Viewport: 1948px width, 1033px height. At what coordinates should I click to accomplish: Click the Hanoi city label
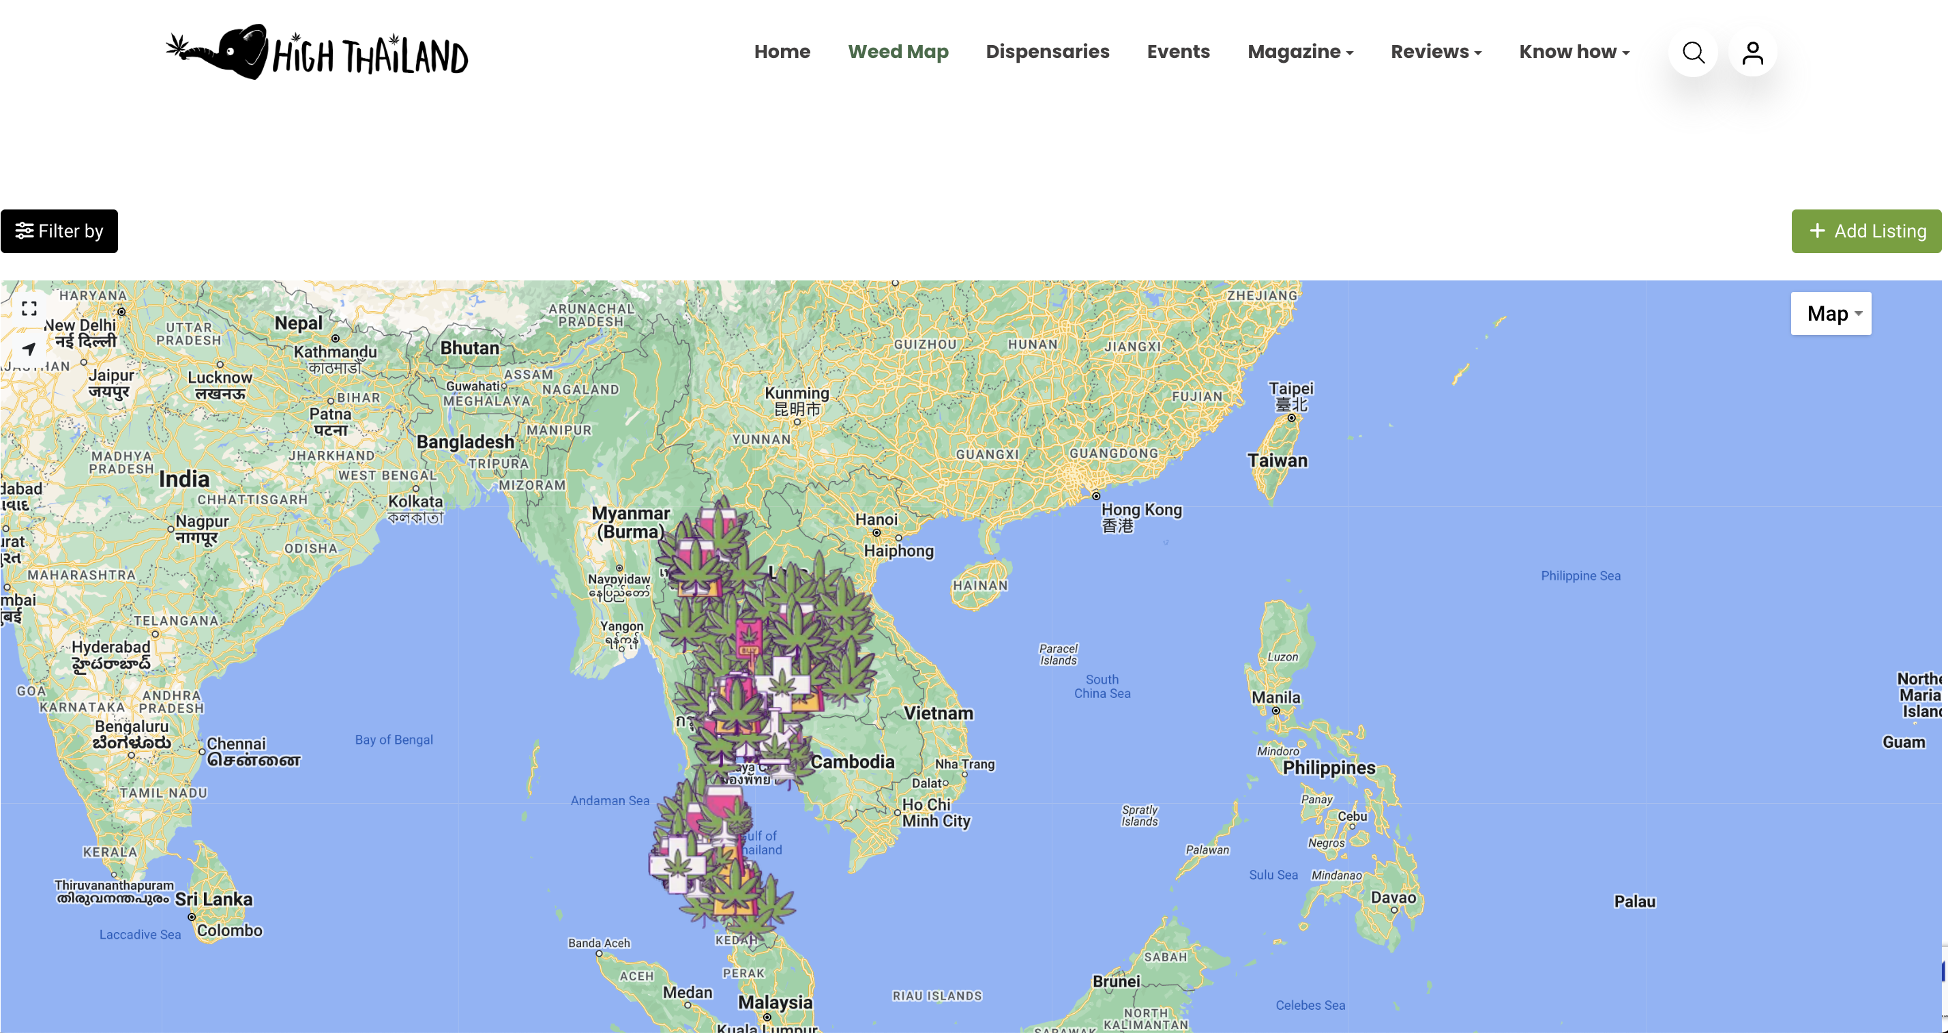[876, 519]
